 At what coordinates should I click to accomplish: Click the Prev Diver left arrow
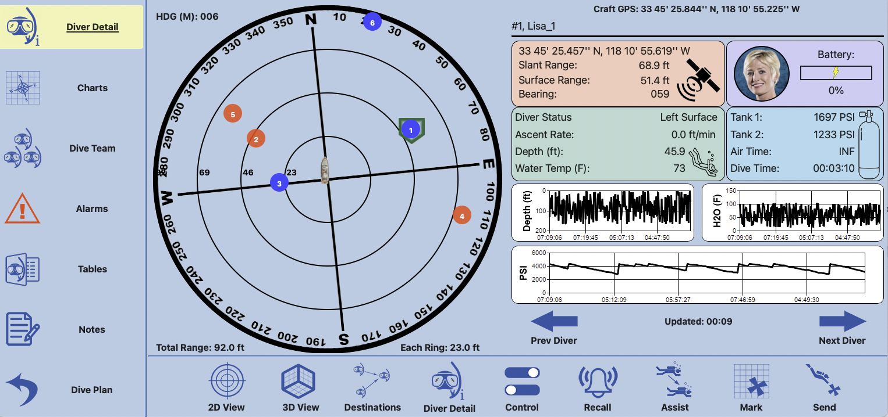pos(554,321)
